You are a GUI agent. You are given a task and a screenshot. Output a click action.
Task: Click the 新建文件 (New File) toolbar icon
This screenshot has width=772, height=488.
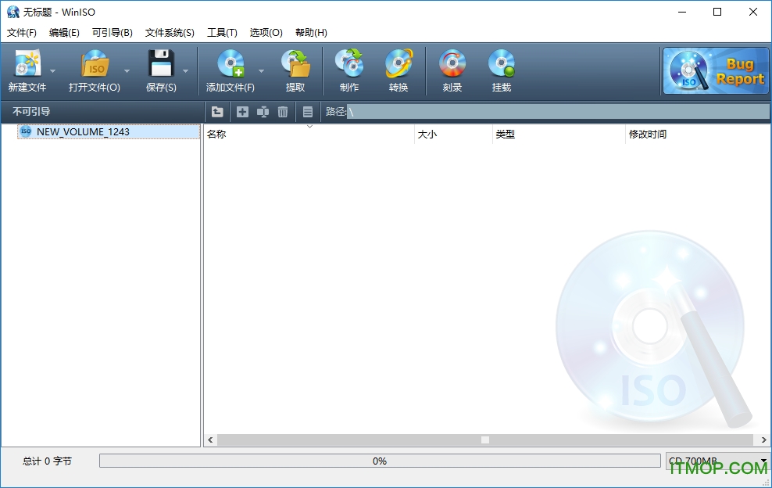pos(27,63)
